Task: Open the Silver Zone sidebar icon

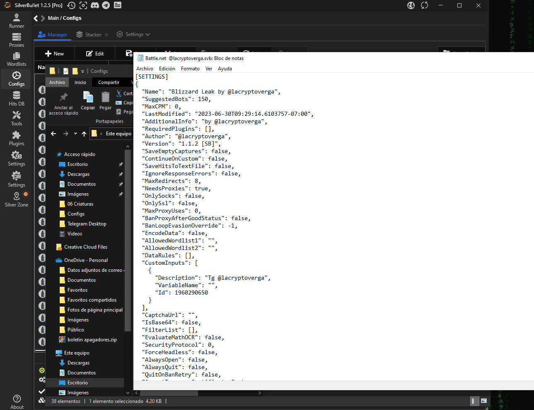Action: pos(17,199)
